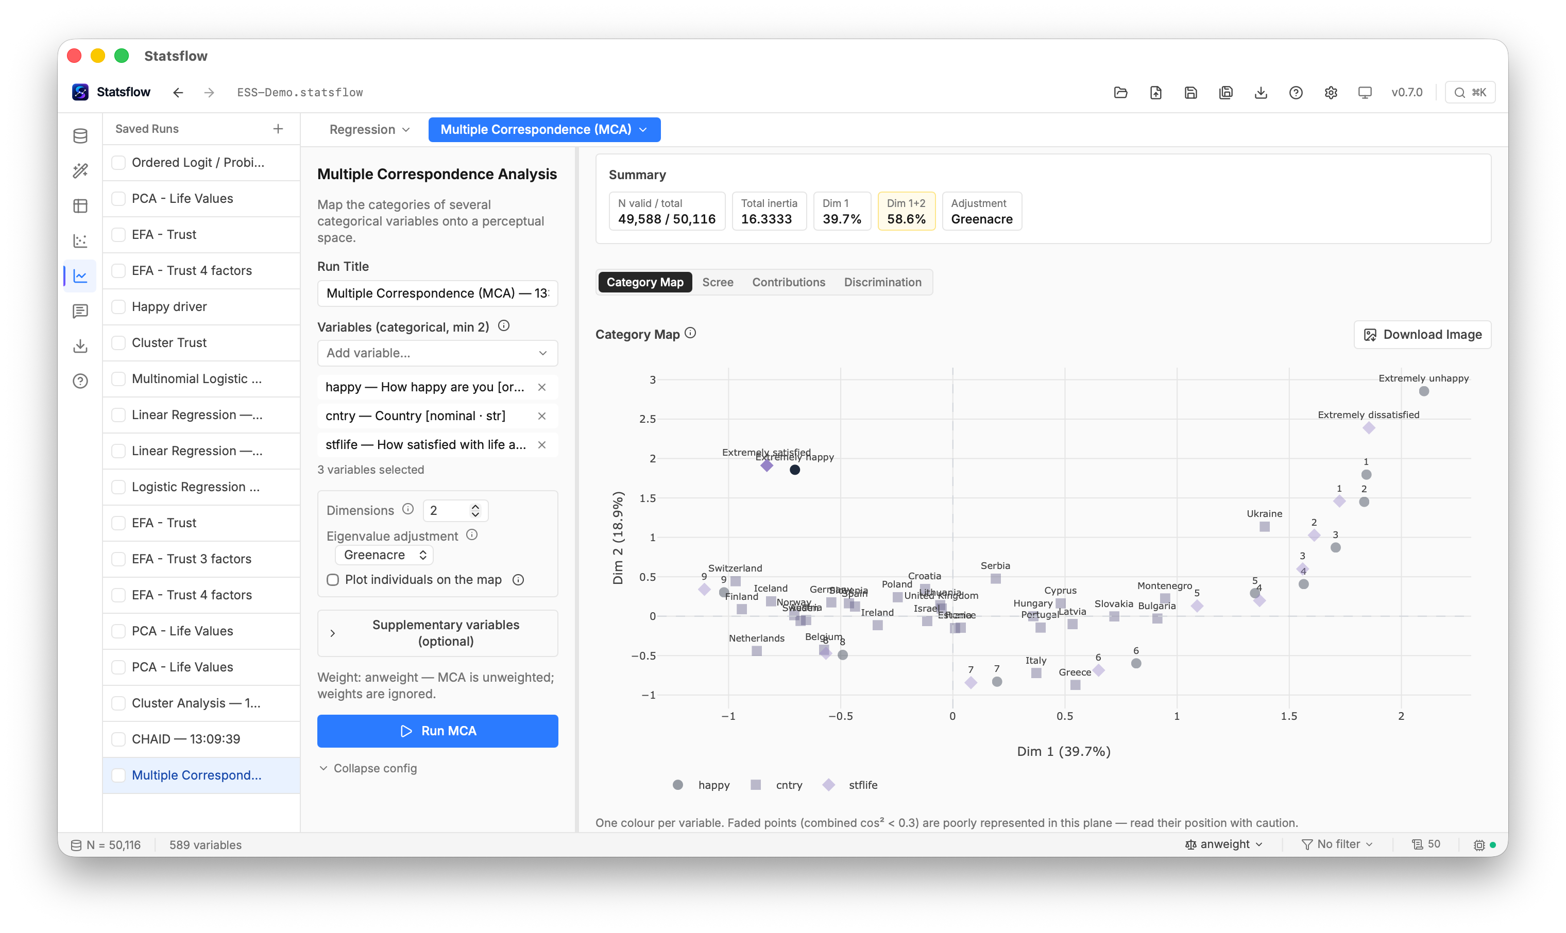Click the Dimensions stepper arrows

click(475, 510)
